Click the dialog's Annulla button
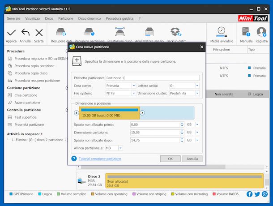273x206 pixels. tap(192, 159)
